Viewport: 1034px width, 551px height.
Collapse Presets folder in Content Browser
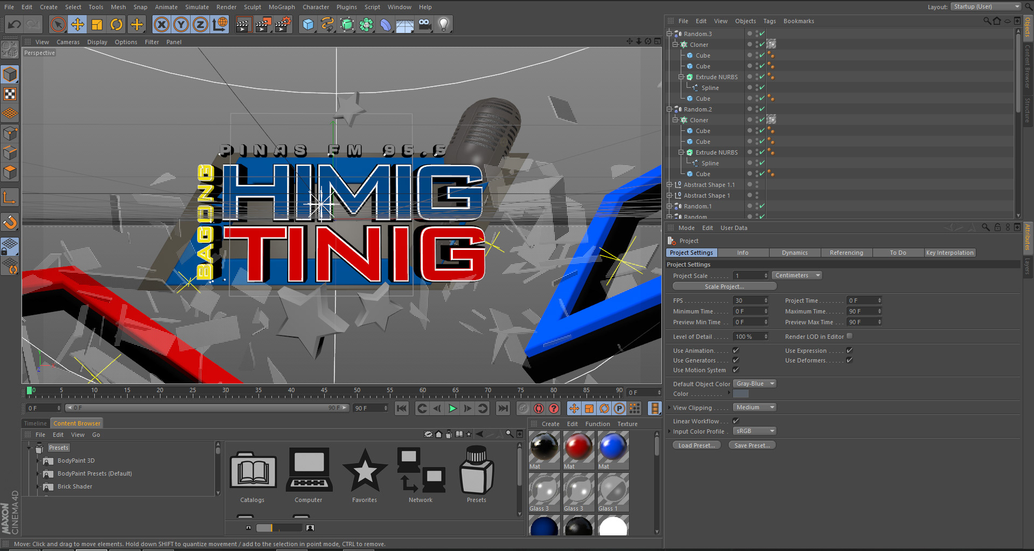[x=30, y=448]
